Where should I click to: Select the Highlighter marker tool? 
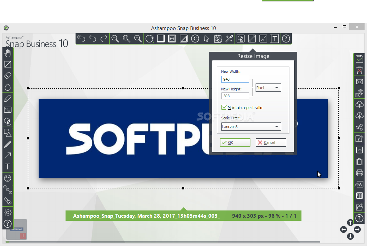tap(8, 99)
